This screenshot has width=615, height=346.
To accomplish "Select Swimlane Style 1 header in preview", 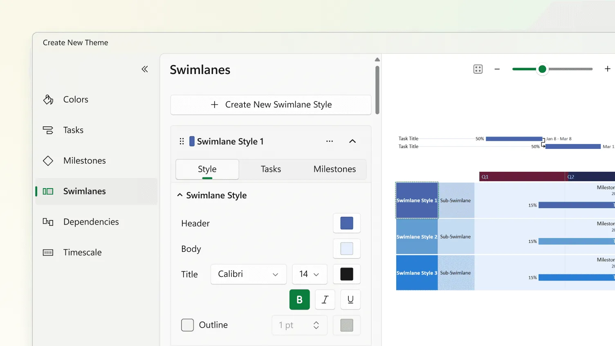I will pos(417,200).
